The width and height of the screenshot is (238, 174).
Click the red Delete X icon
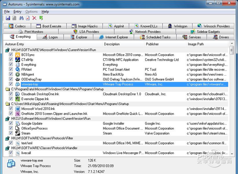point(34,18)
